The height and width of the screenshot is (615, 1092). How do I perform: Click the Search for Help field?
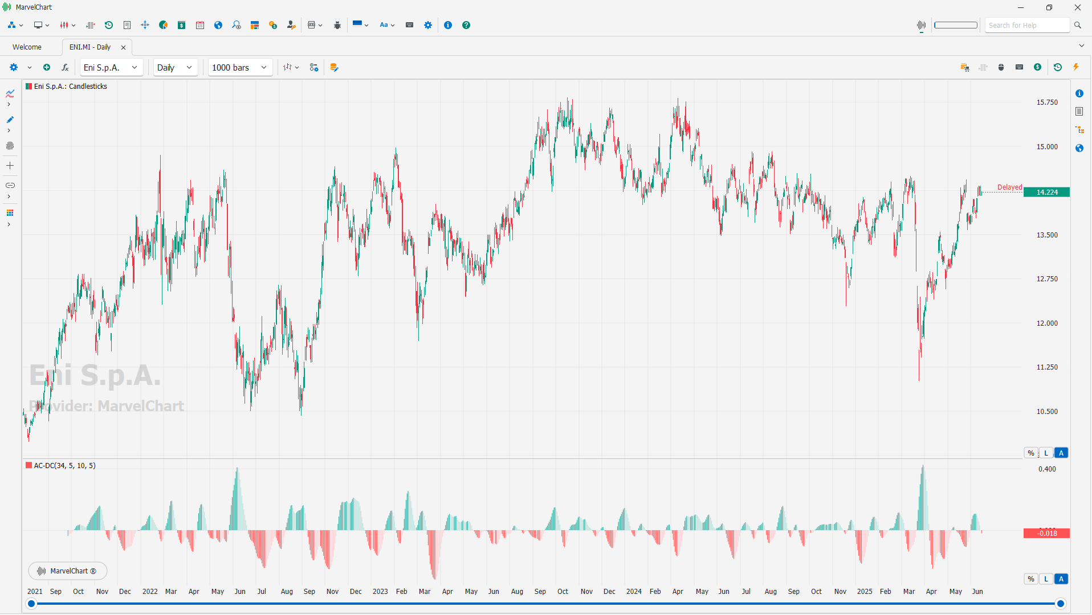click(x=1027, y=25)
